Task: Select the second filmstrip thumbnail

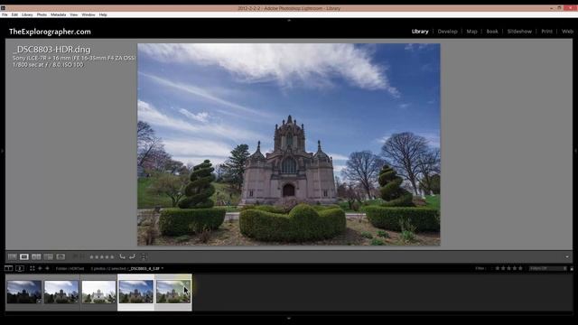Action: tap(61, 292)
